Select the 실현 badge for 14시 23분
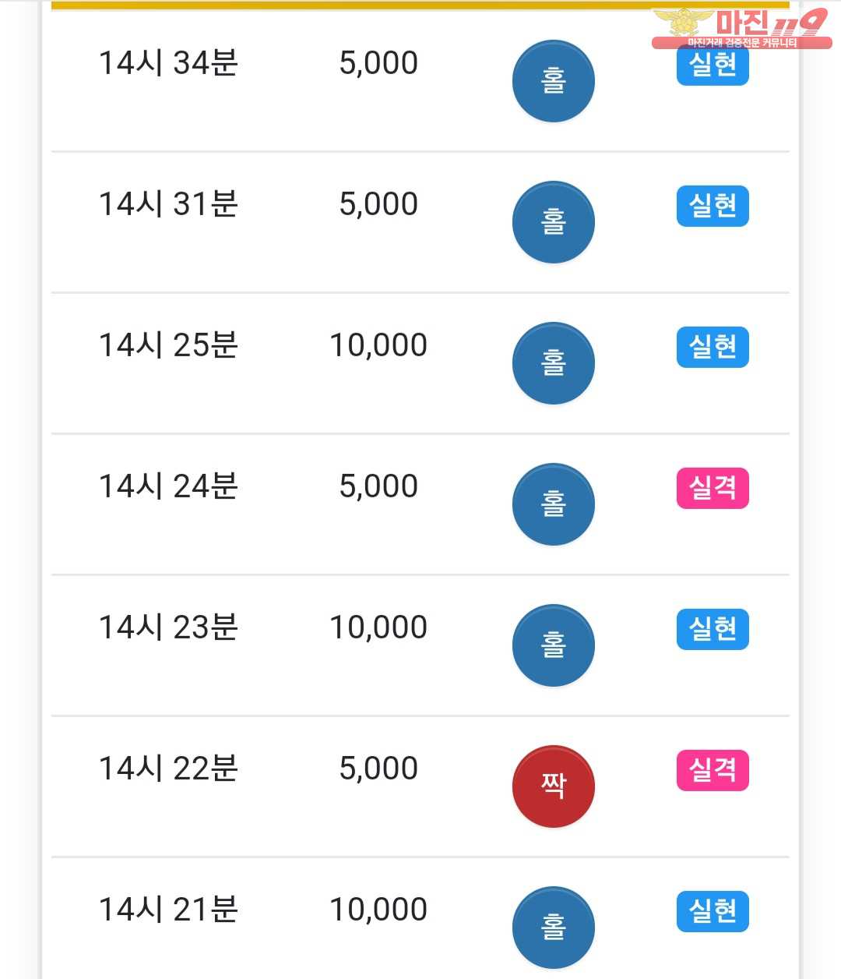 click(713, 629)
